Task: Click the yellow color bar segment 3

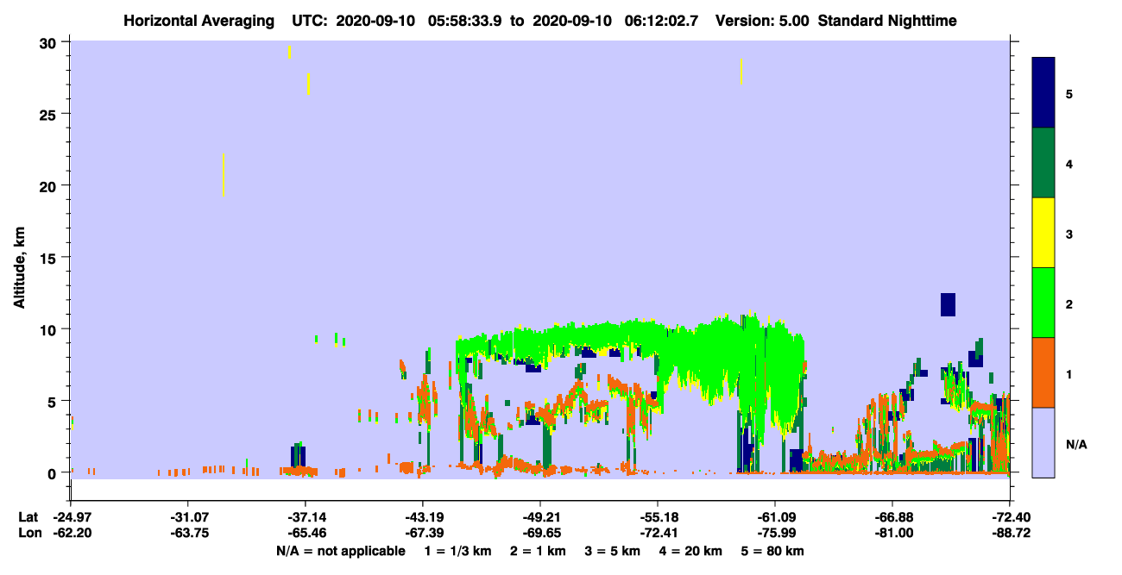Action: 1043,233
